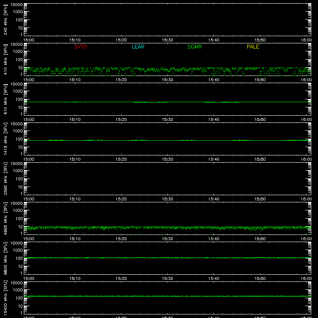Click 15:50 under the 410 MHz plot

(260, 80)
